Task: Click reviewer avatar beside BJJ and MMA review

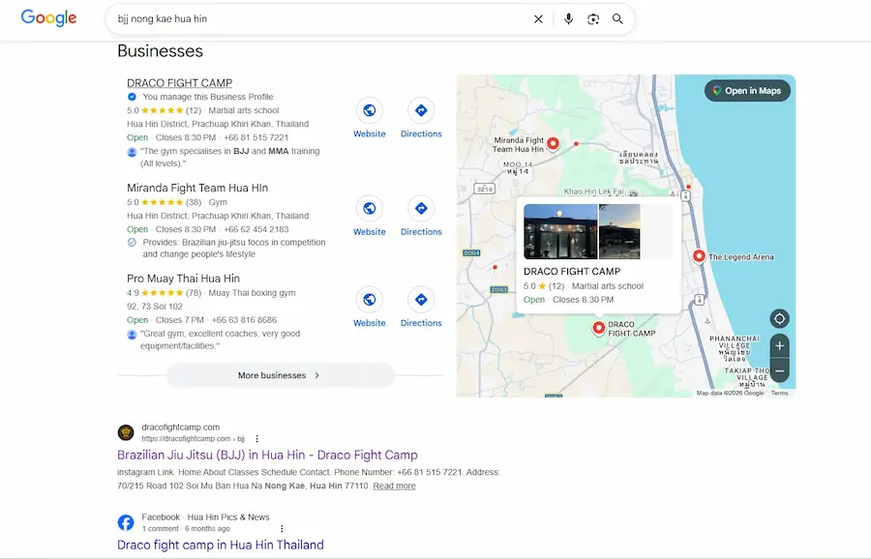Action: [132, 152]
